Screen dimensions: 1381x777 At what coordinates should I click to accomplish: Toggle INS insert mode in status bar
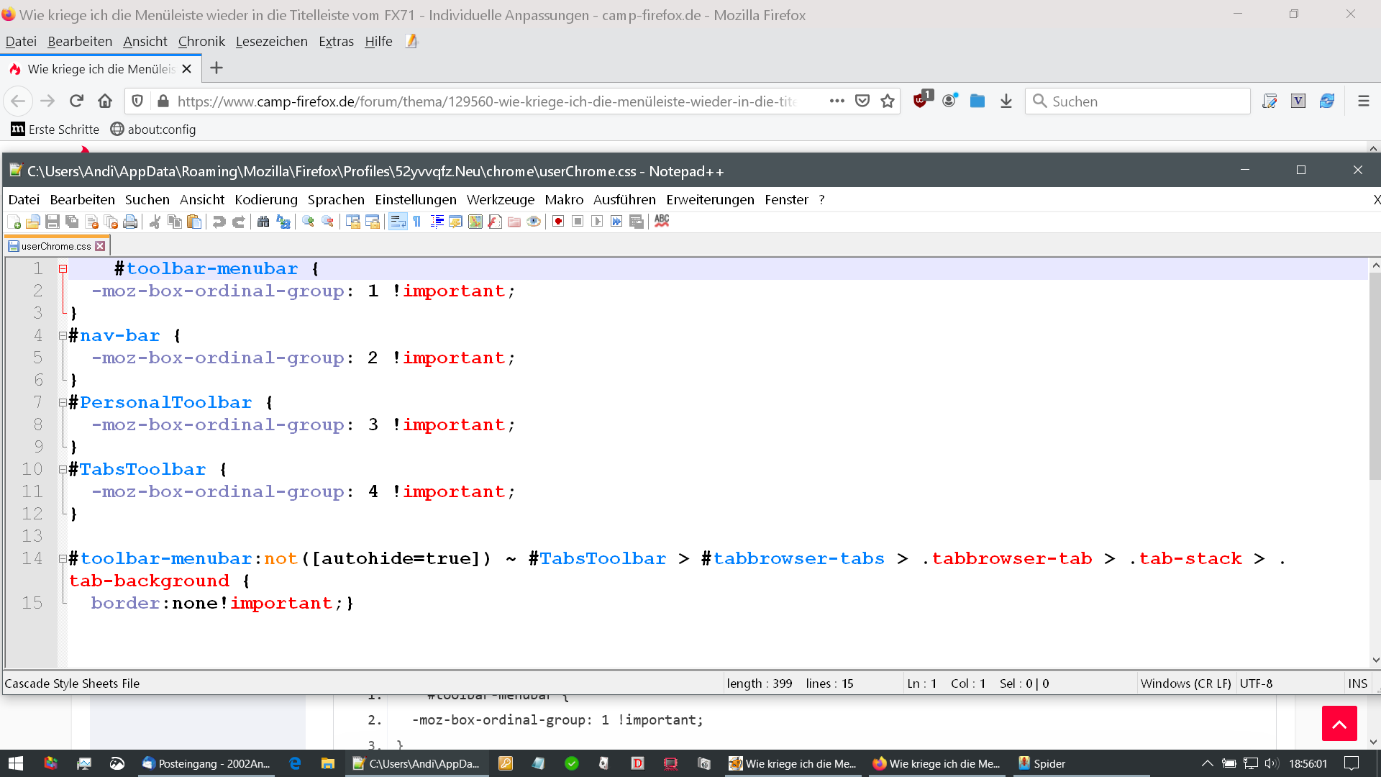(x=1357, y=683)
